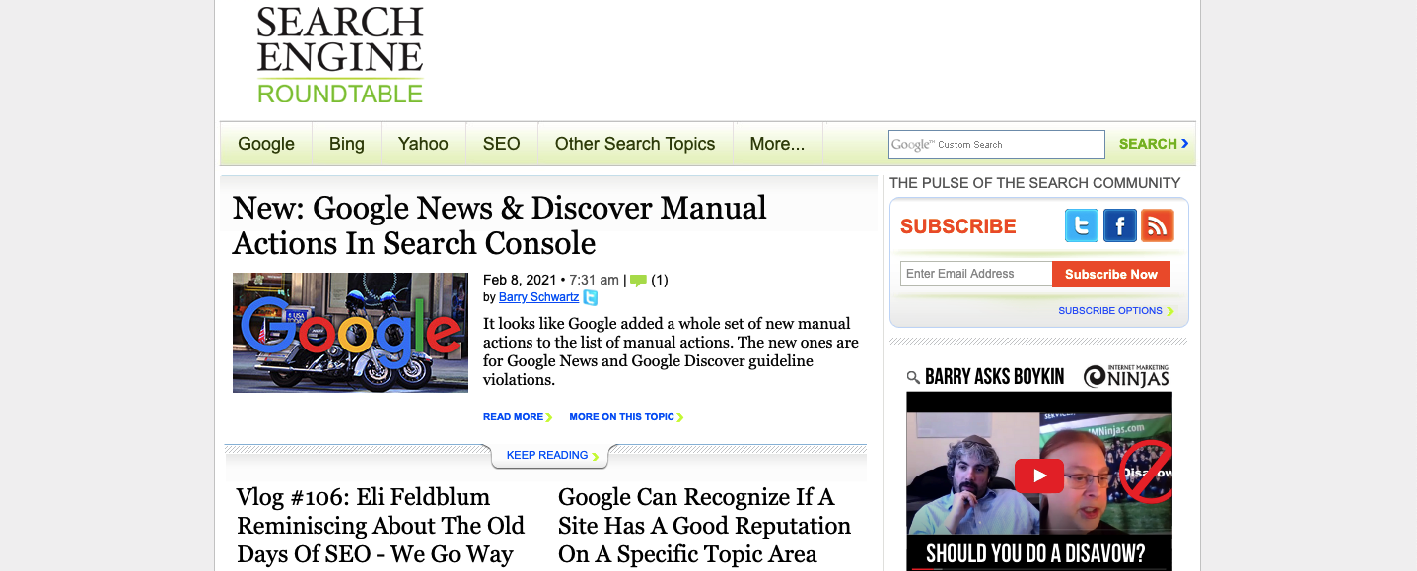Open the SEO menu item
Screen dimensions: 1417x571
(x=501, y=144)
